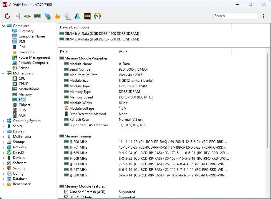Open the user profile toolbar icon
Screen dimensions: 271x199
[77, 16]
